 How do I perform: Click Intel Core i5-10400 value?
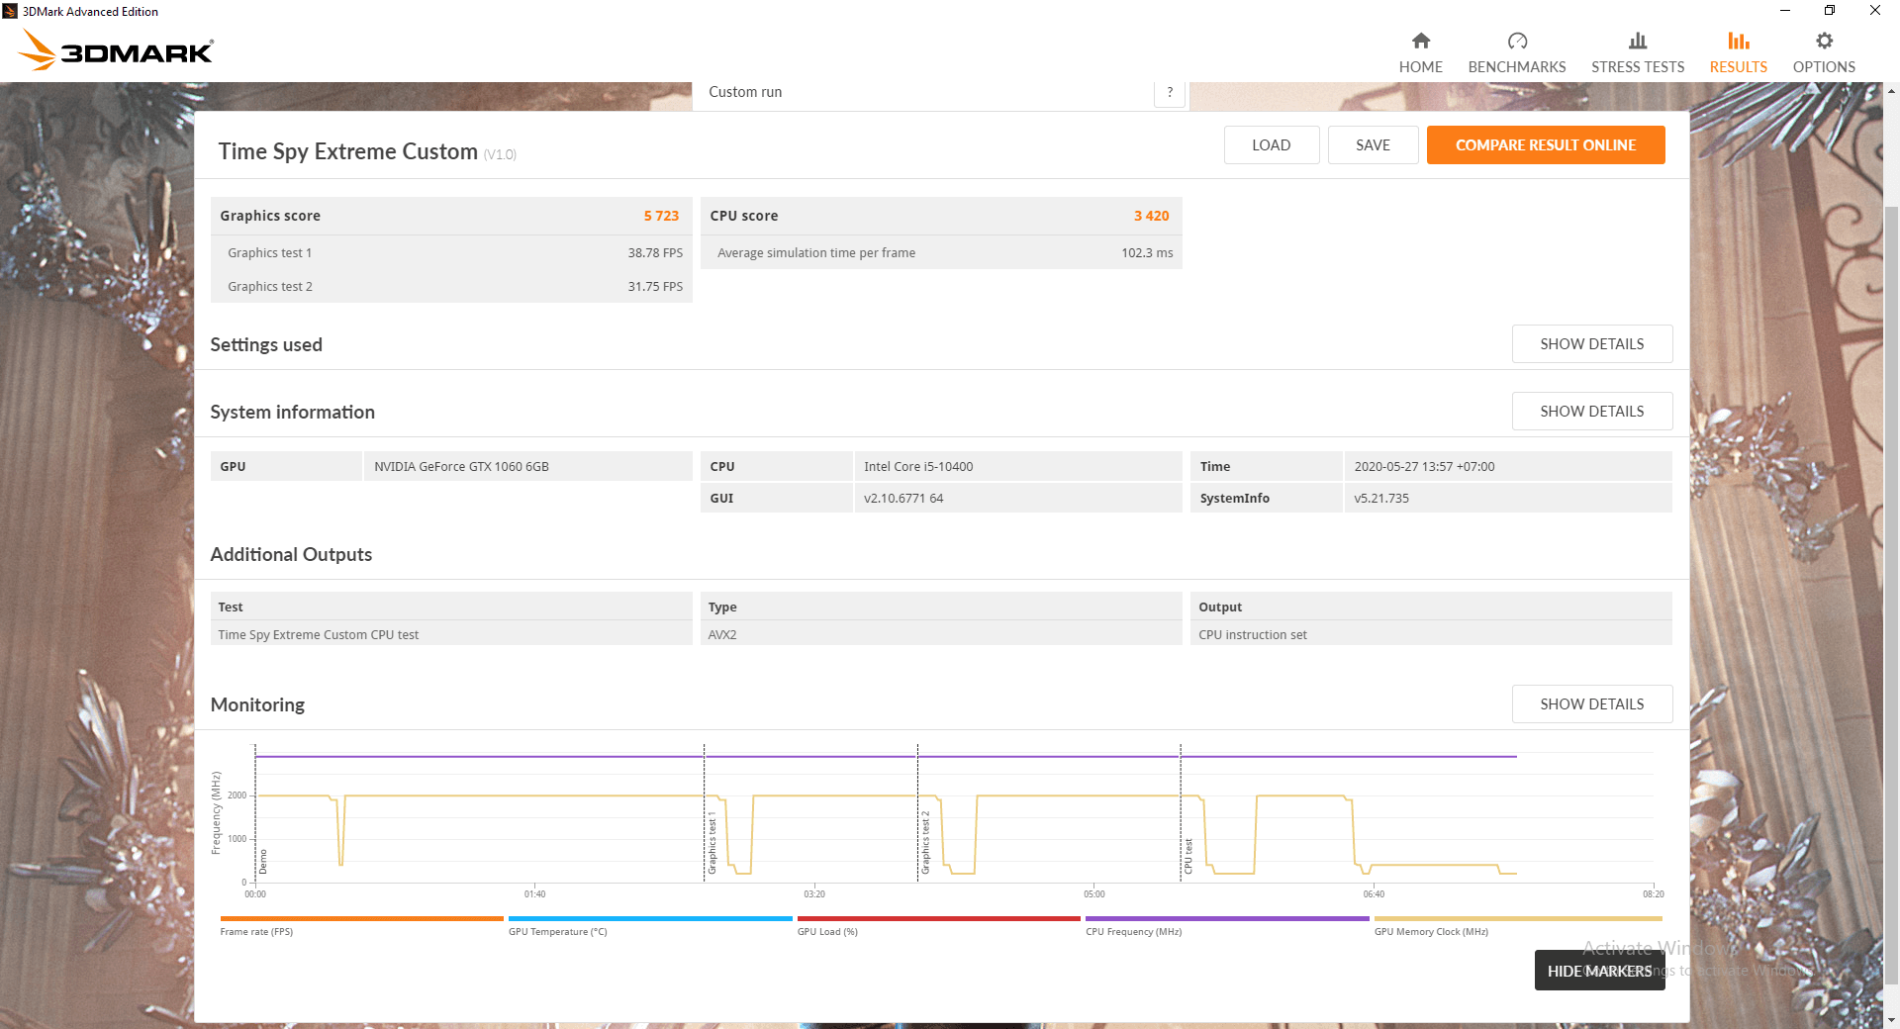(x=918, y=467)
